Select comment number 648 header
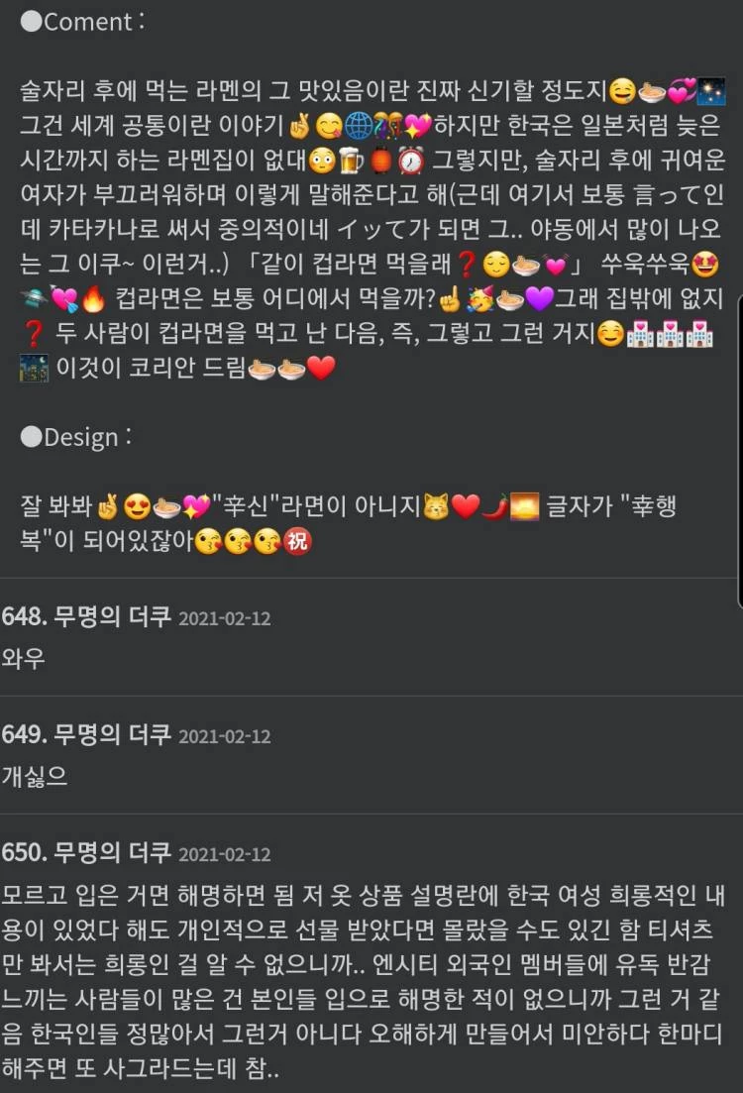 point(136,617)
